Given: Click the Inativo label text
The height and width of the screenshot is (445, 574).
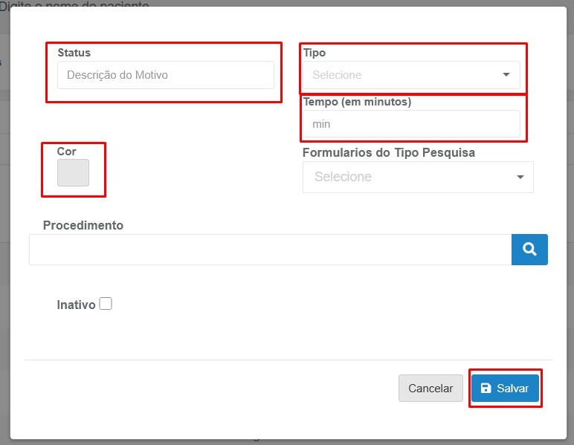Looking at the screenshot, I should pyautogui.click(x=76, y=305).
